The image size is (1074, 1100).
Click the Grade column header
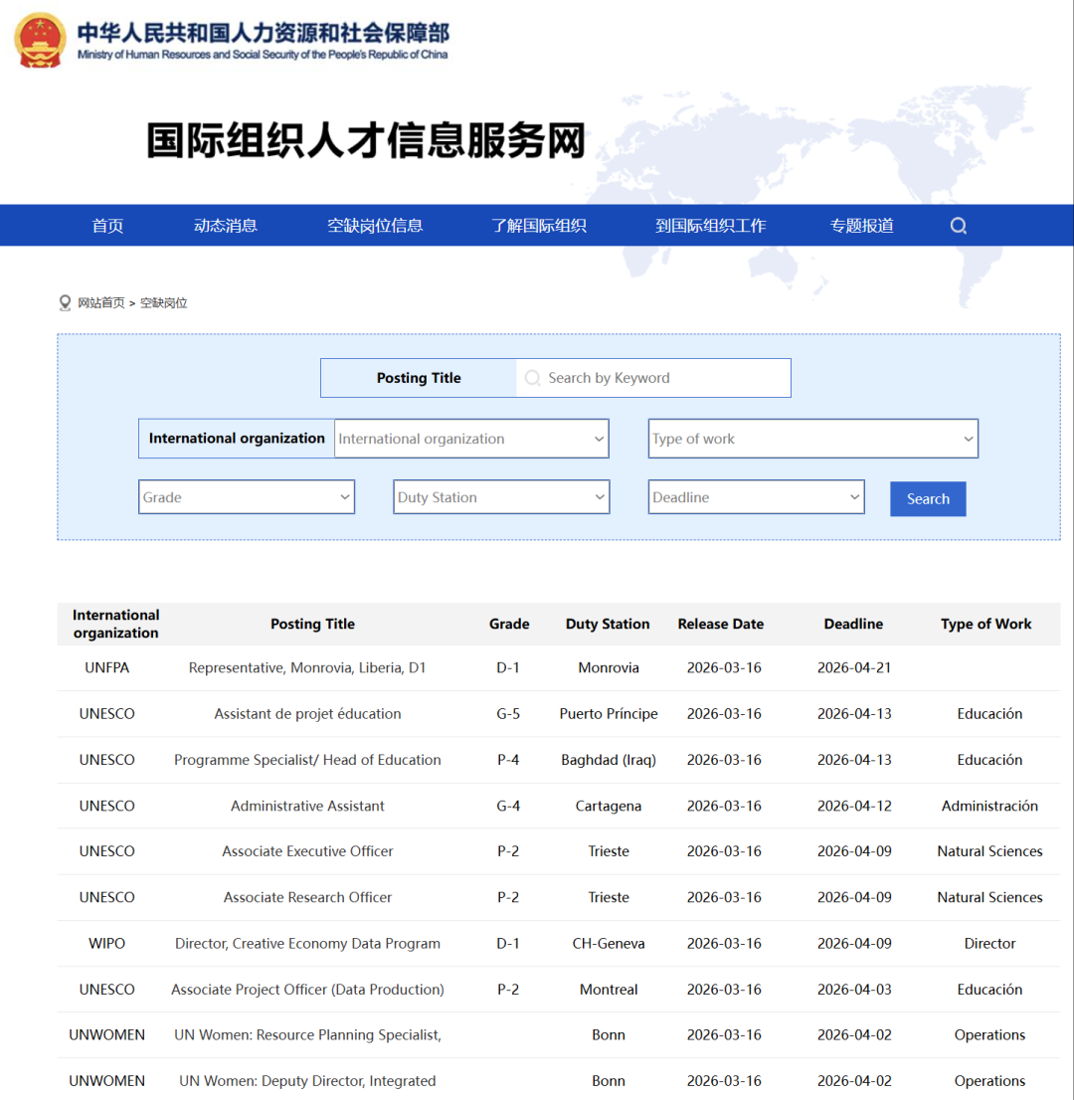[x=509, y=624]
